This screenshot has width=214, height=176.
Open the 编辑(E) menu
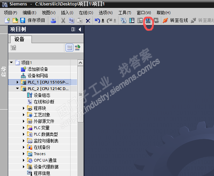click(29, 13)
